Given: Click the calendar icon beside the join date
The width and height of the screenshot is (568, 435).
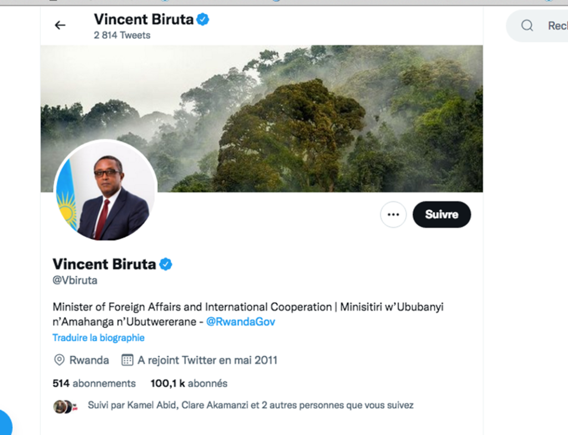Looking at the screenshot, I should pyautogui.click(x=128, y=360).
